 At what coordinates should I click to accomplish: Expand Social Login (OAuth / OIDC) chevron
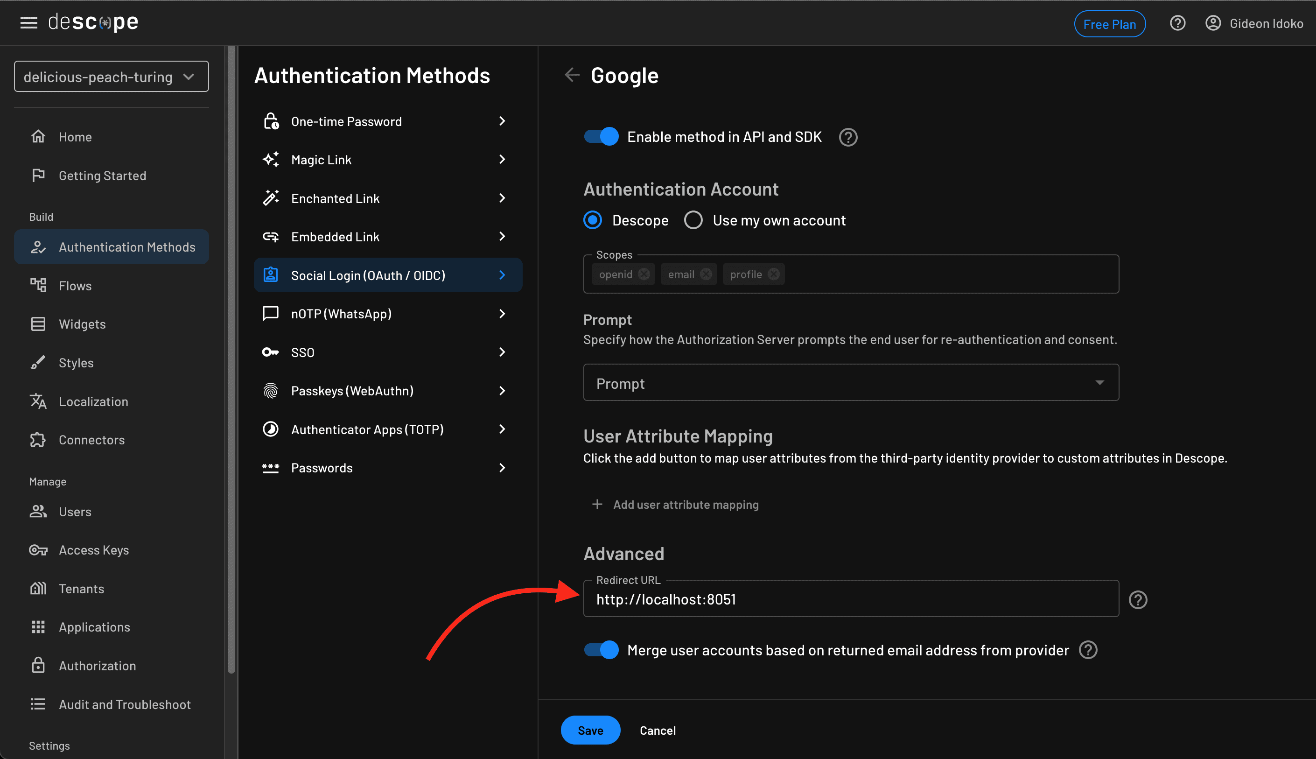coord(502,275)
